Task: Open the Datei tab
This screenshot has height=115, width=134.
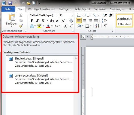Action: [8, 9]
